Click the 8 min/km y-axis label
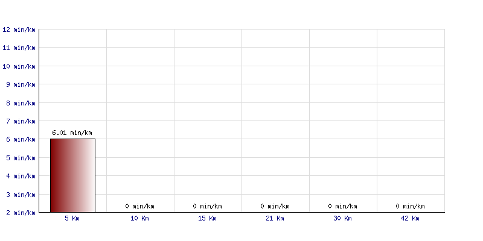Viewport: 483px width, 241px height. pyautogui.click(x=21, y=103)
